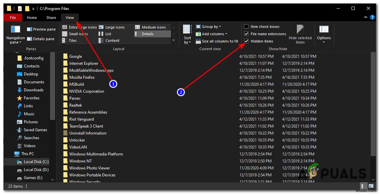Select Desktop in the navigation pane

click(28, 74)
